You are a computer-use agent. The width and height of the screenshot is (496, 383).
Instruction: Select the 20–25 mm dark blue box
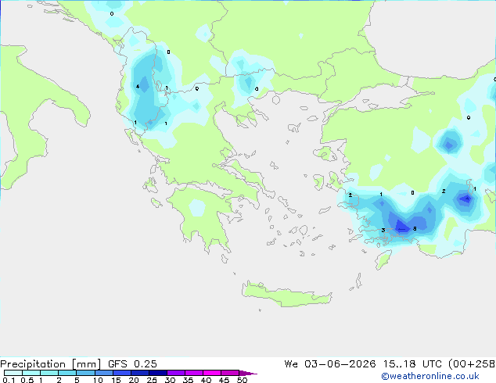[139, 373]
